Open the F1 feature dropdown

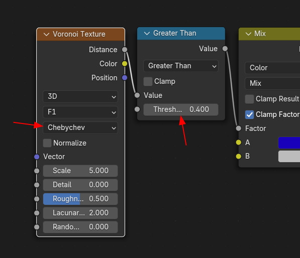80,112
